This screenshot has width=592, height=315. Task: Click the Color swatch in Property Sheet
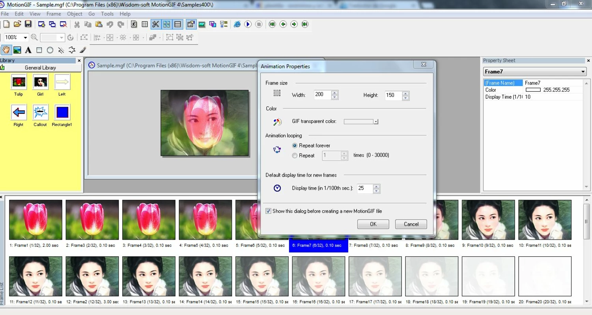click(x=533, y=90)
